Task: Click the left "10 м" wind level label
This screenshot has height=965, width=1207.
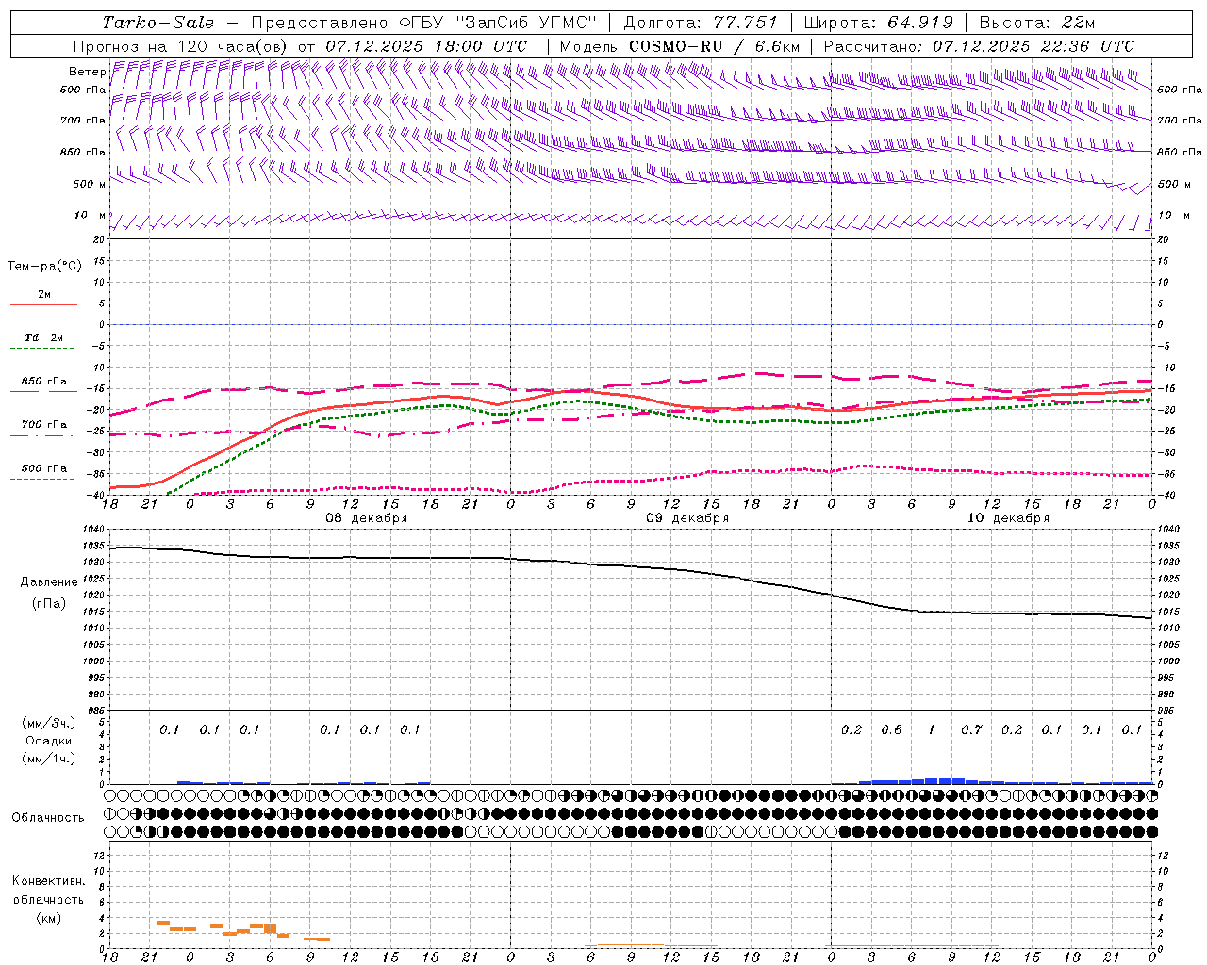Action: (91, 216)
